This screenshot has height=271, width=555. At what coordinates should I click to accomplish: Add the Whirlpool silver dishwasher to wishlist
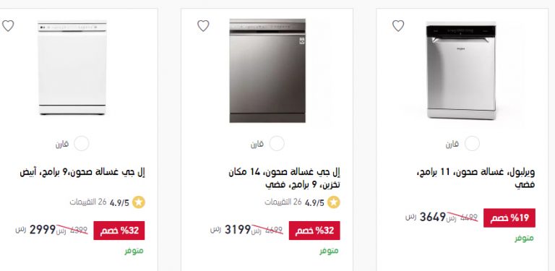[x=398, y=26]
